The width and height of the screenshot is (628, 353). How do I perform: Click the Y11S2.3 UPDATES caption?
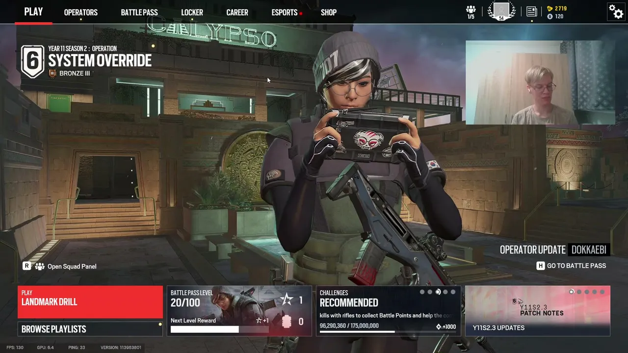[x=498, y=328]
